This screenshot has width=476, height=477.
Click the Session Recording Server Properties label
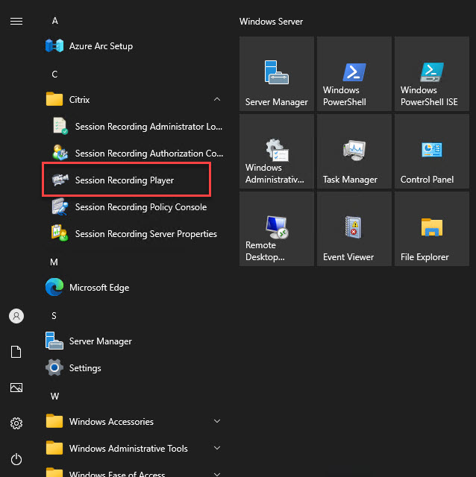click(146, 233)
